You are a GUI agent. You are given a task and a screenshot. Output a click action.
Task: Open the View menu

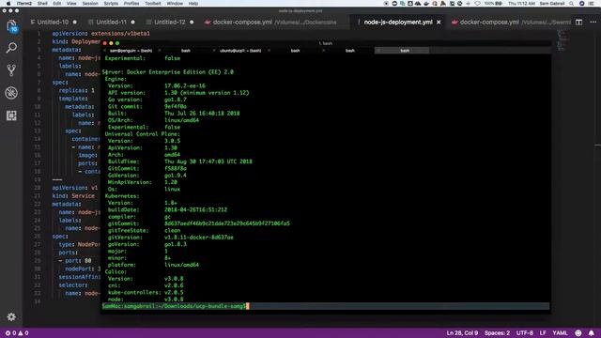click(x=71, y=4)
